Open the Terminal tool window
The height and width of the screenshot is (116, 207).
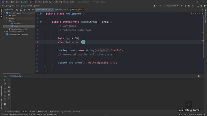[x=54, y=112]
